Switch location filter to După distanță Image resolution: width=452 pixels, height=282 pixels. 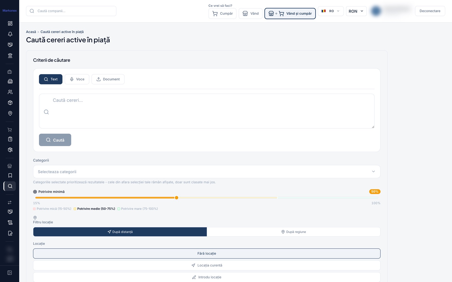[120, 232]
